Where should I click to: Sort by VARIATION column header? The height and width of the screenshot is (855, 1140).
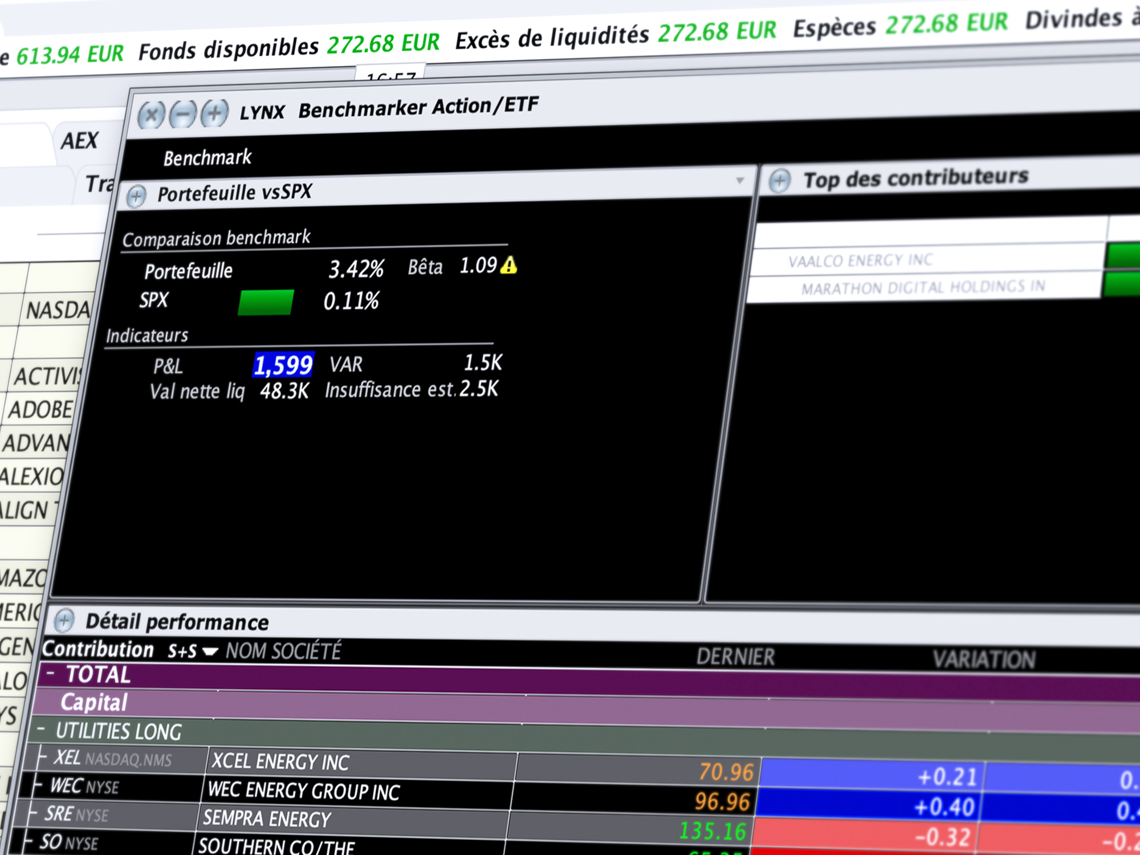(x=984, y=659)
